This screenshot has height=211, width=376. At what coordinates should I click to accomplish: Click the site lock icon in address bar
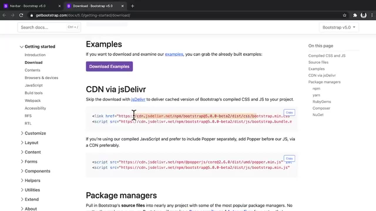pos(31,15)
